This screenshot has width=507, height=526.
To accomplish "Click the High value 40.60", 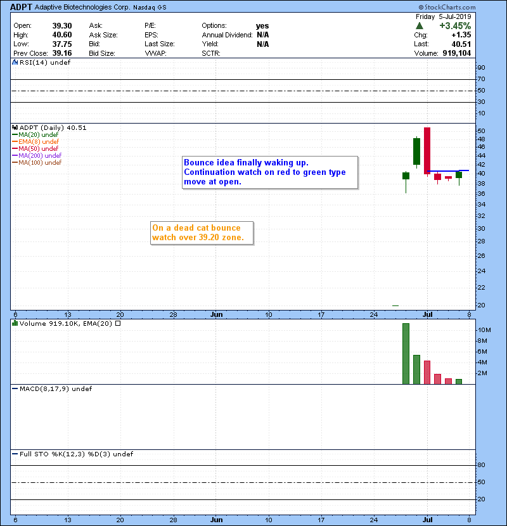I will pyautogui.click(x=62, y=35).
